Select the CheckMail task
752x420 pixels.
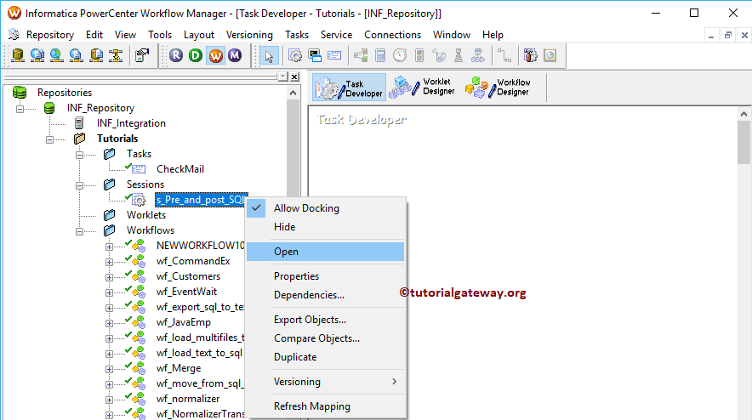point(180,169)
